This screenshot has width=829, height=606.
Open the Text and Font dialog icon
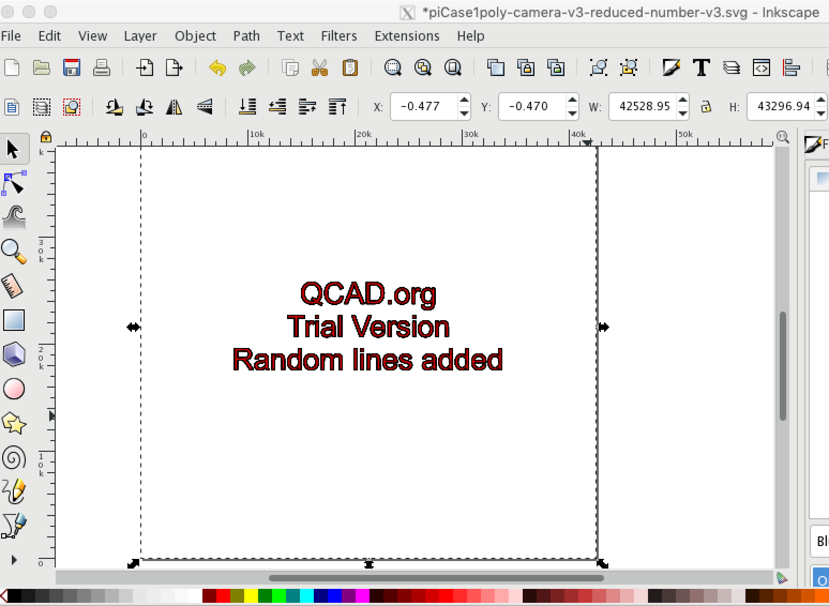(701, 68)
